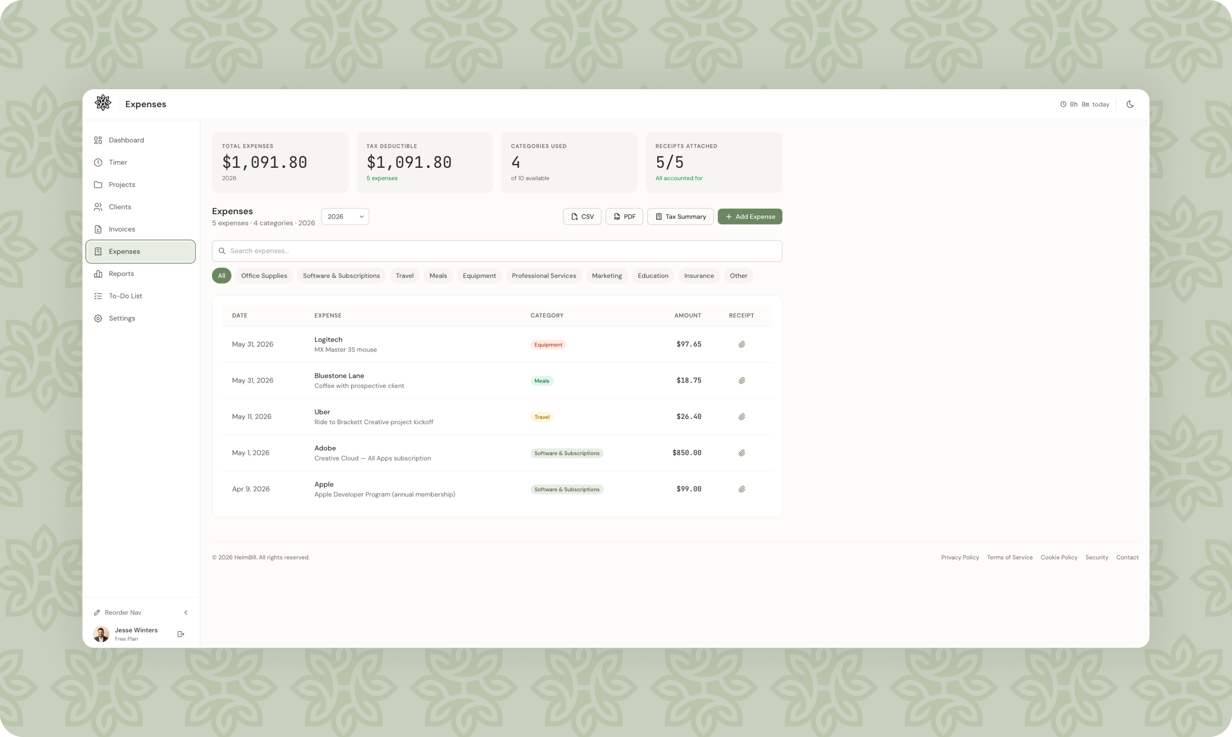Click the $97.65 amount
The image size is (1232, 737).
689,344
